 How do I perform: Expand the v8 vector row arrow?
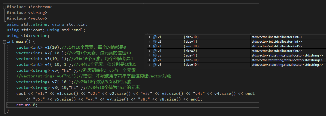point(150,65)
